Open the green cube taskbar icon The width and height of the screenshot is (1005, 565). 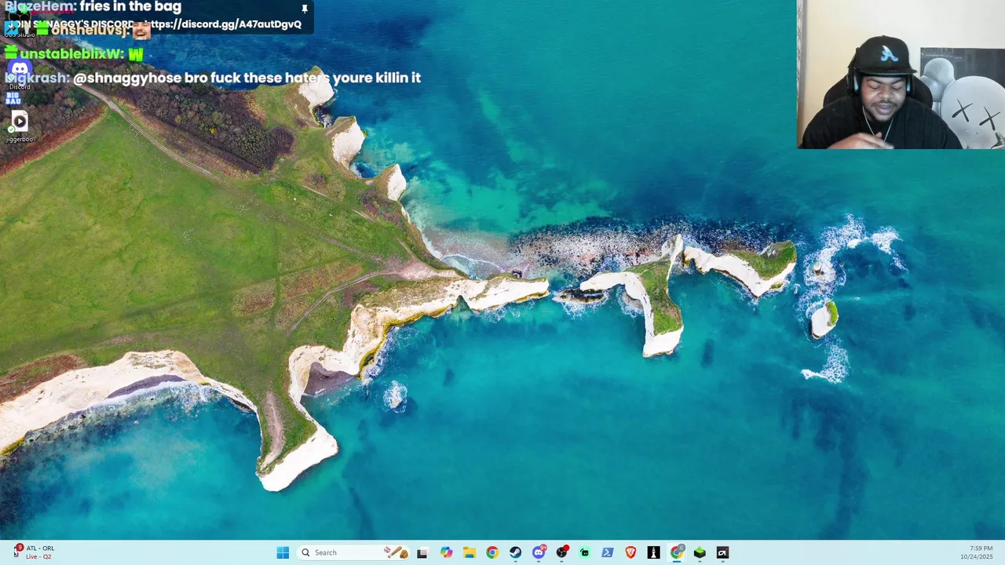click(700, 552)
